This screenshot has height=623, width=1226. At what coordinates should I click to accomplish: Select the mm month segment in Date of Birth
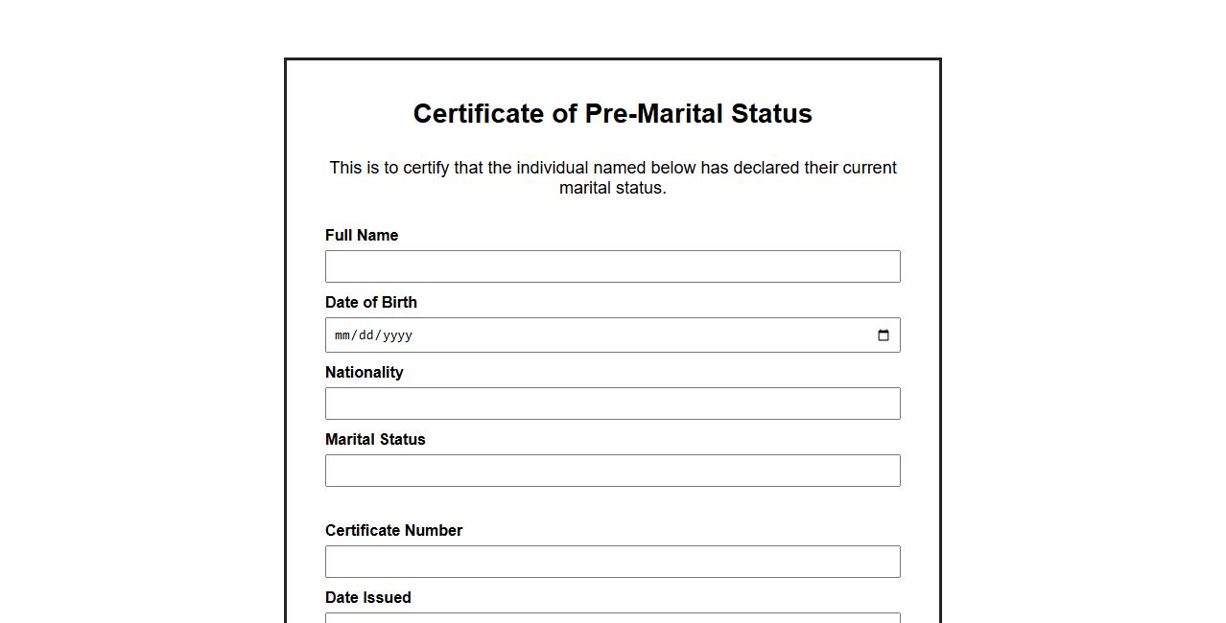(343, 335)
